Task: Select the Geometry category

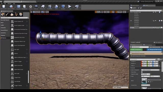Action: click(x=3, y=33)
